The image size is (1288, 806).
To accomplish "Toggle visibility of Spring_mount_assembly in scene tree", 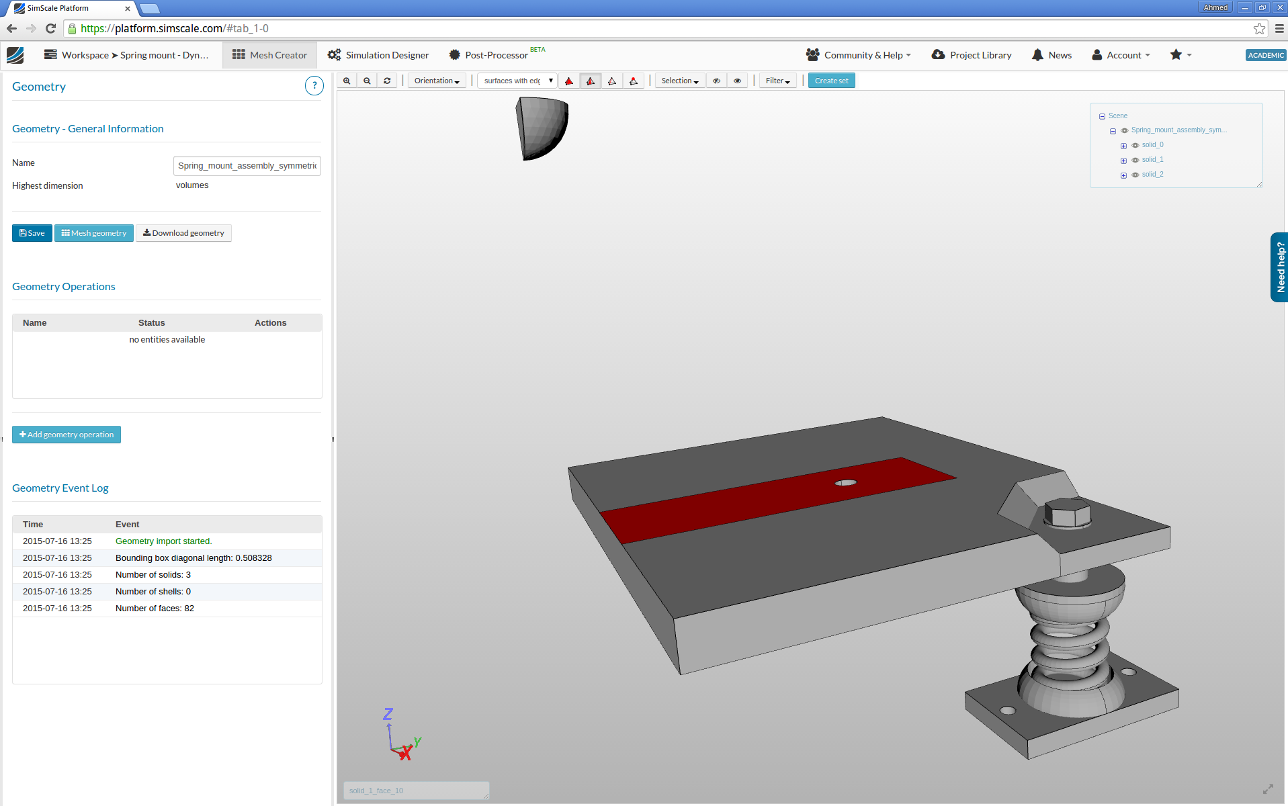I will tap(1124, 130).
